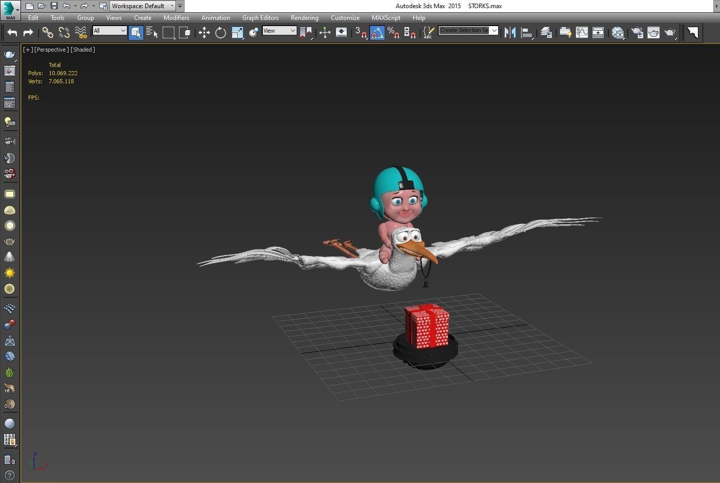
Task: Open the Edit menu
Action: click(33, 17)
